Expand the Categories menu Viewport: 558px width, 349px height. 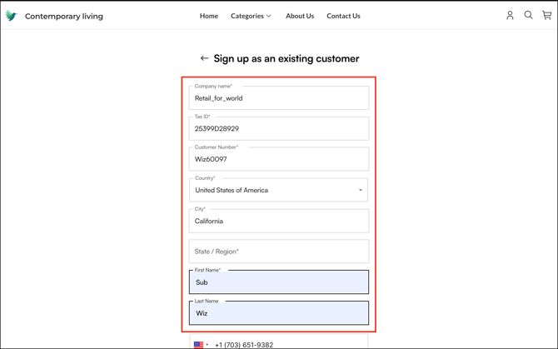click(x=251, y=16)
